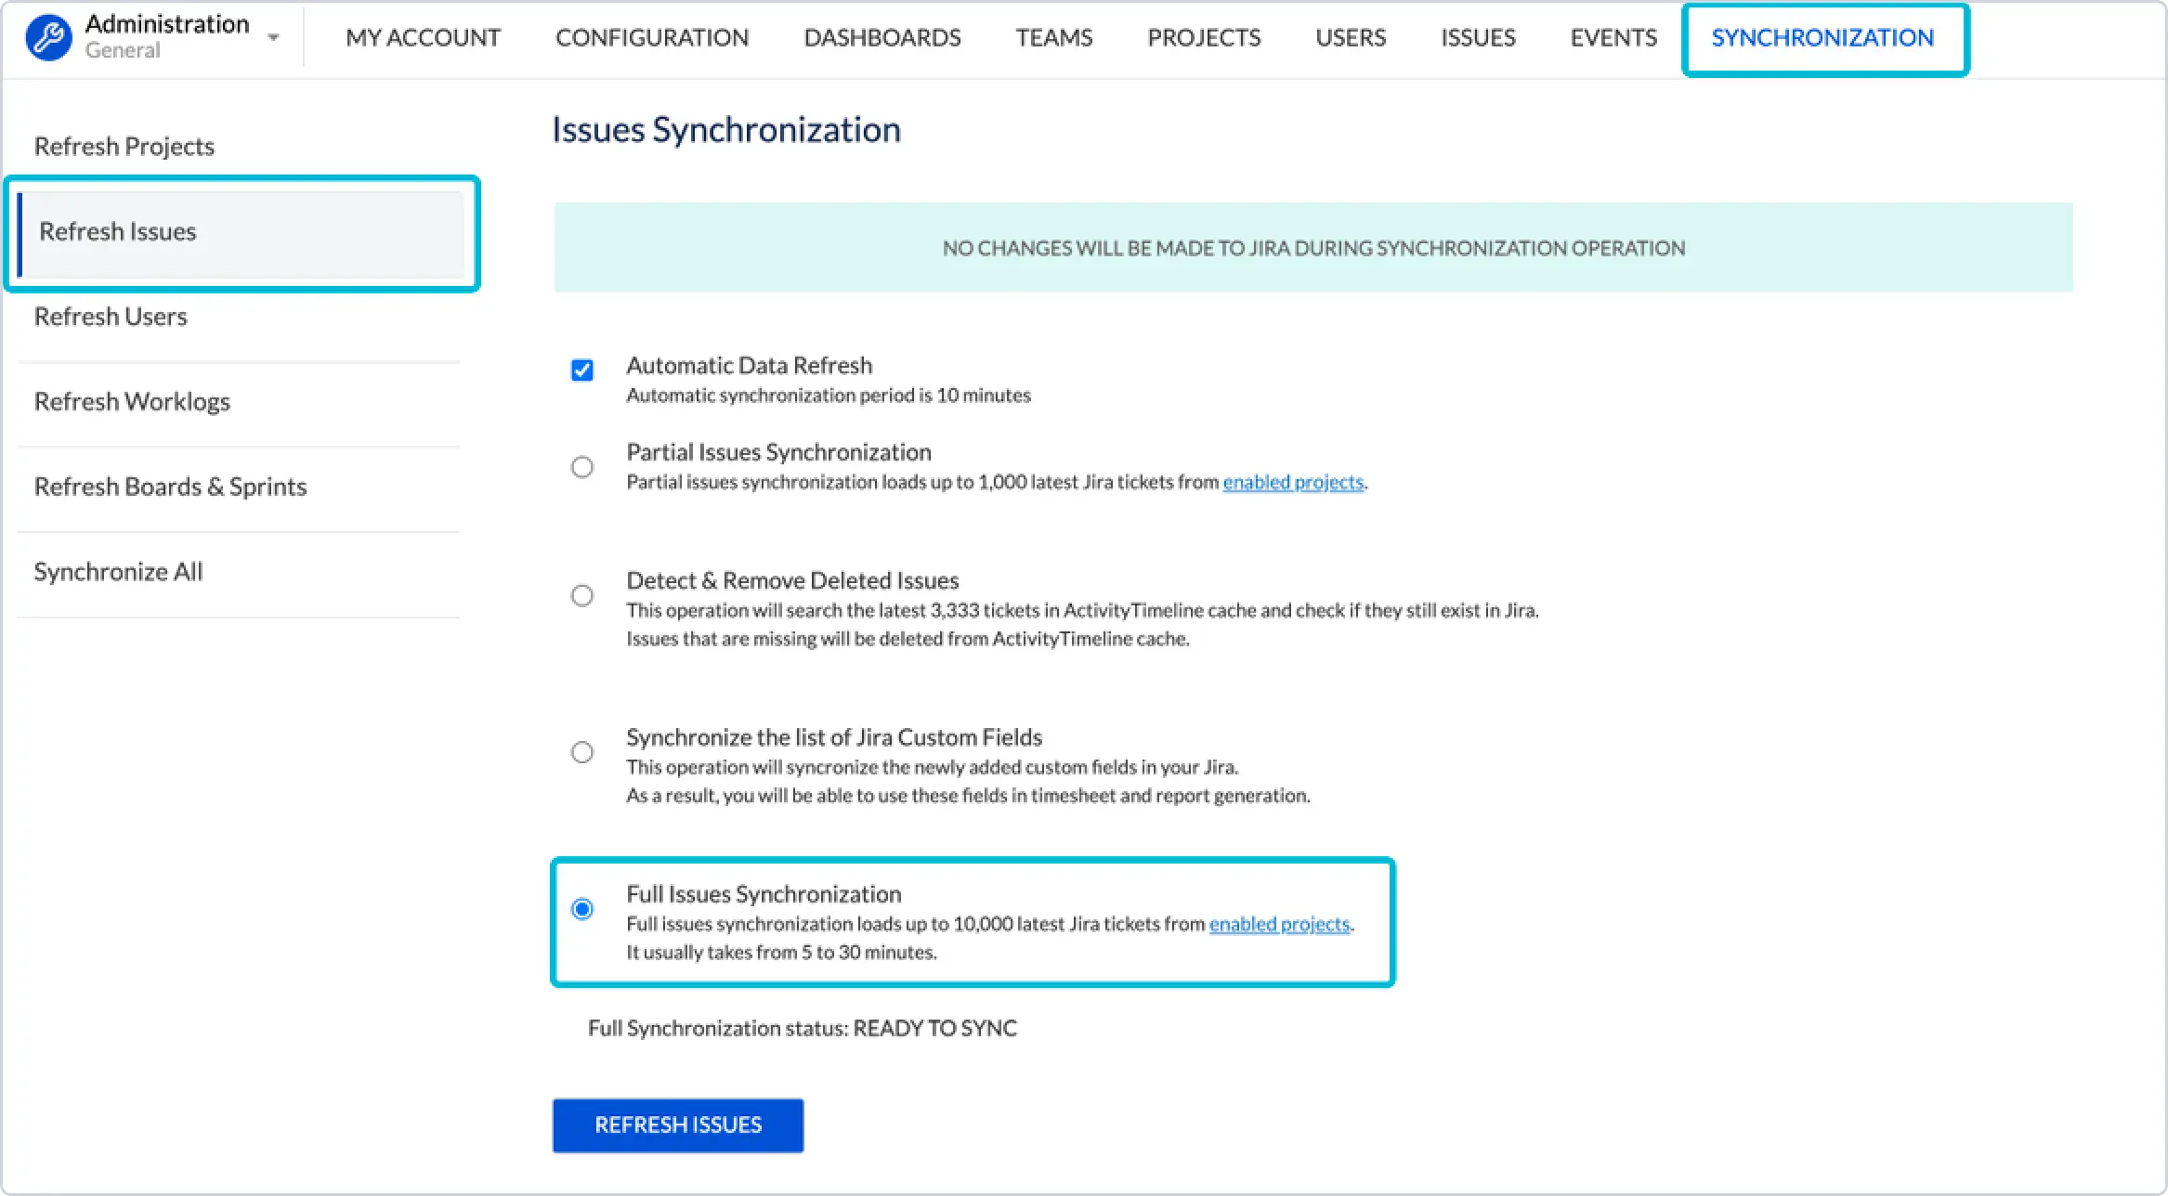The height and width of the screenshot is (1196, 2168).
Task: Open Refresh Worklogs in the sidebar
Action: click(x=132, y=402)
